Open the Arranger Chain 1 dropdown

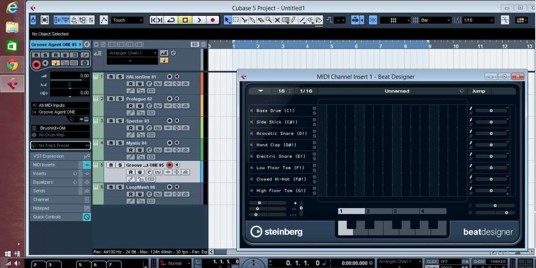133,53
